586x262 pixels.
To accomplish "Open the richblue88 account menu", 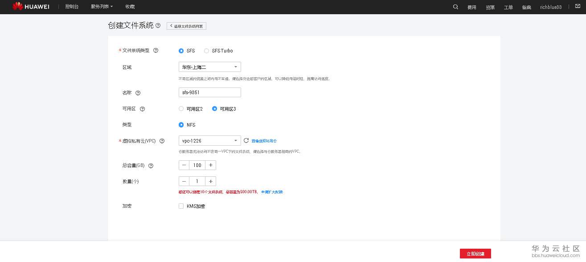I will click(x=551, y=7).
